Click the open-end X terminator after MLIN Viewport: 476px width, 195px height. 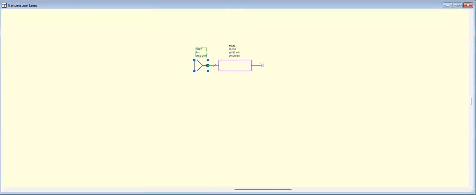click(262, 65)
